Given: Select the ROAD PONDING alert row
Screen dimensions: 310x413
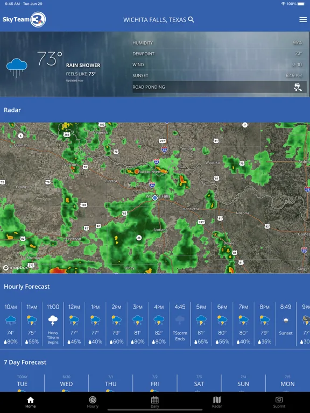Looking at the screenshot, I should (220, 87).
